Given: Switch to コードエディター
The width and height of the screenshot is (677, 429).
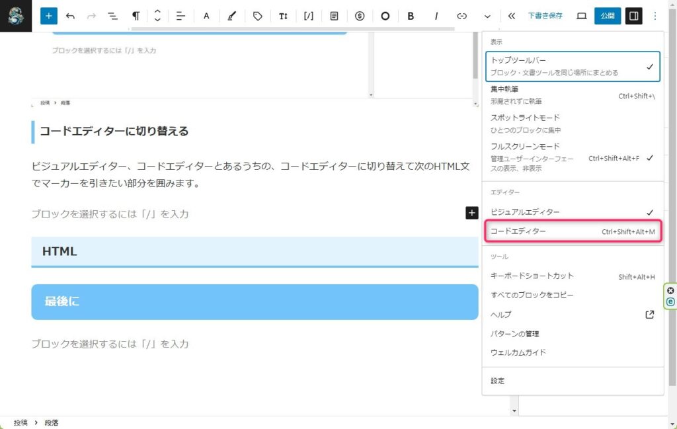Looking at the screenshot, I should (x=573, y=232).
